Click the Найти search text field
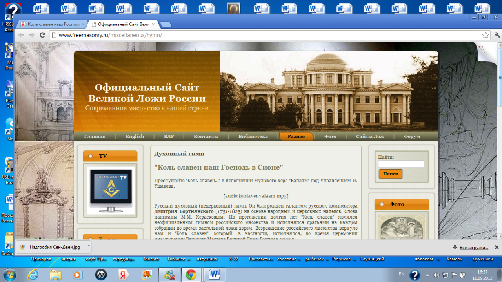The height and width of the screenshot is (282, 502). (401, 164)
